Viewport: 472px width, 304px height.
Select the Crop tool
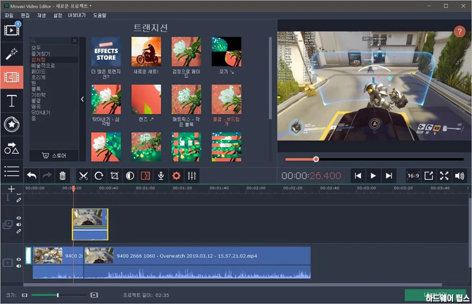114,176
